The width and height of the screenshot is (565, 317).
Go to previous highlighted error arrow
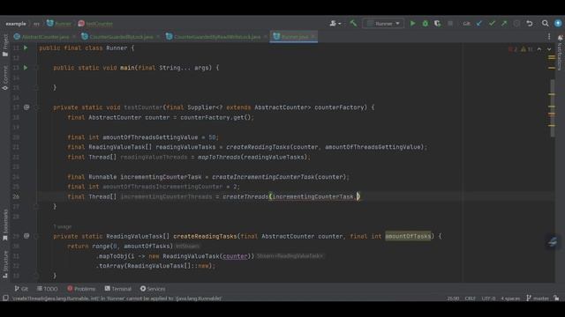(539, 49)
